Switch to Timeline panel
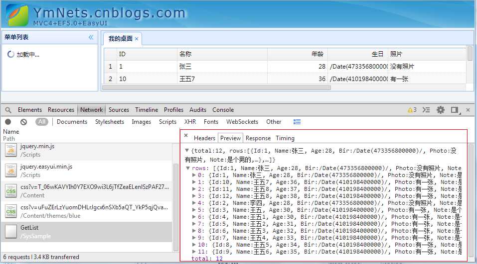 (147, 110)
